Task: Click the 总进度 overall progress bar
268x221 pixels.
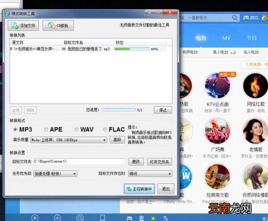Action: (x=119, y=110)
